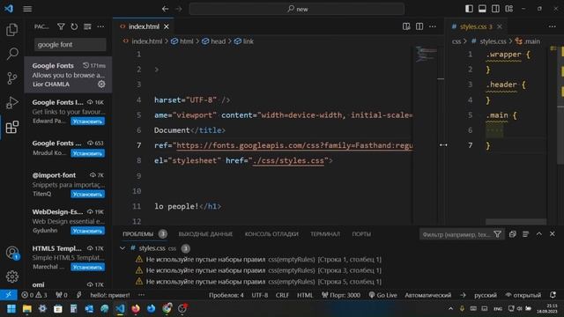Click Порт: 3000 in the status bar

click(341, 295)
